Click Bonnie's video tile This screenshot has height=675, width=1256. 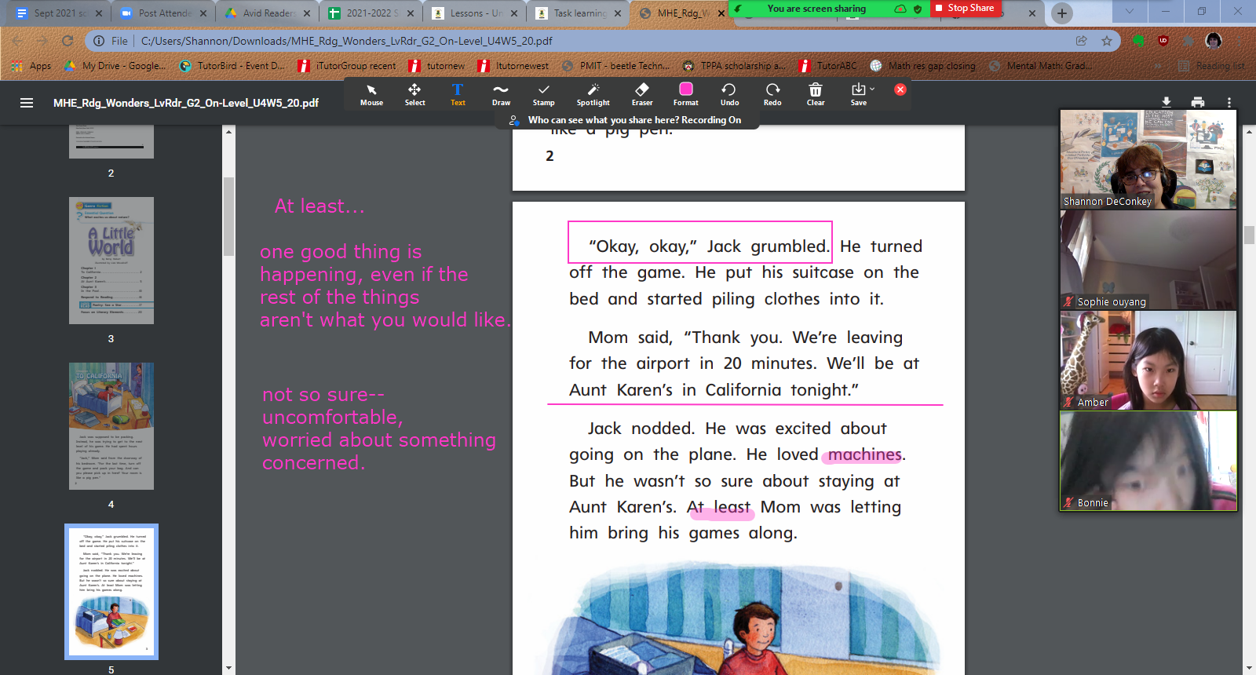(1148, 461)
